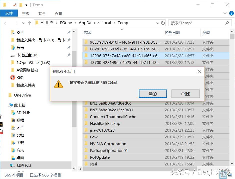The image size is (235, 179).
Task: Open the 文件 menu
Action: click(x=9, y=13)
